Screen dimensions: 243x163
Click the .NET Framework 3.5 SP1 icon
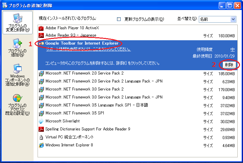pos(41,113)
